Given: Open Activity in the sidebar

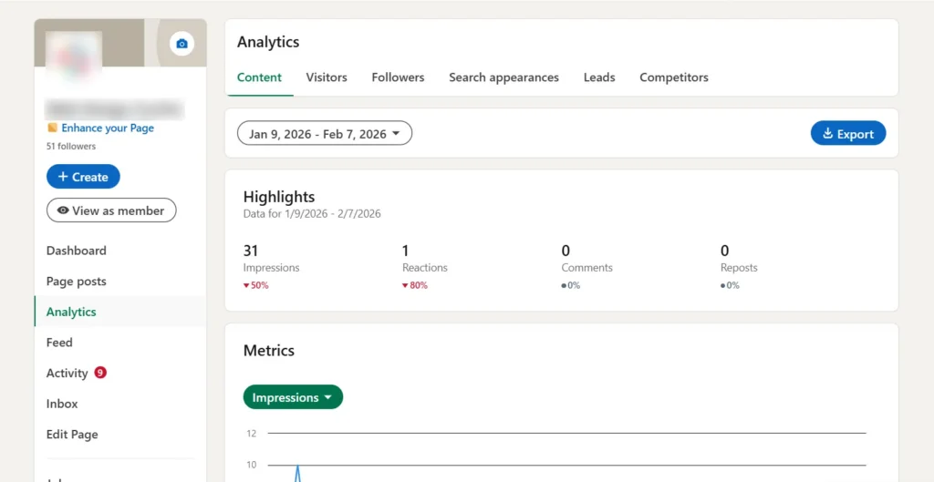Looking at the screenshot, I should pos(67,373).
